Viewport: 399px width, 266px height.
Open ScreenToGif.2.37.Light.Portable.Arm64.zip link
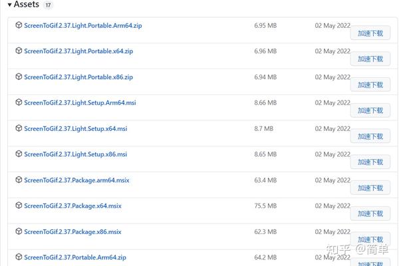coord(82,25)
